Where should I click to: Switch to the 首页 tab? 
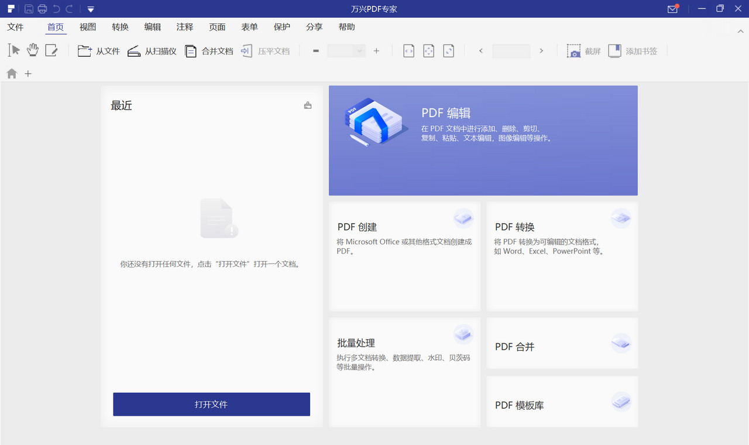click(56, 27)
